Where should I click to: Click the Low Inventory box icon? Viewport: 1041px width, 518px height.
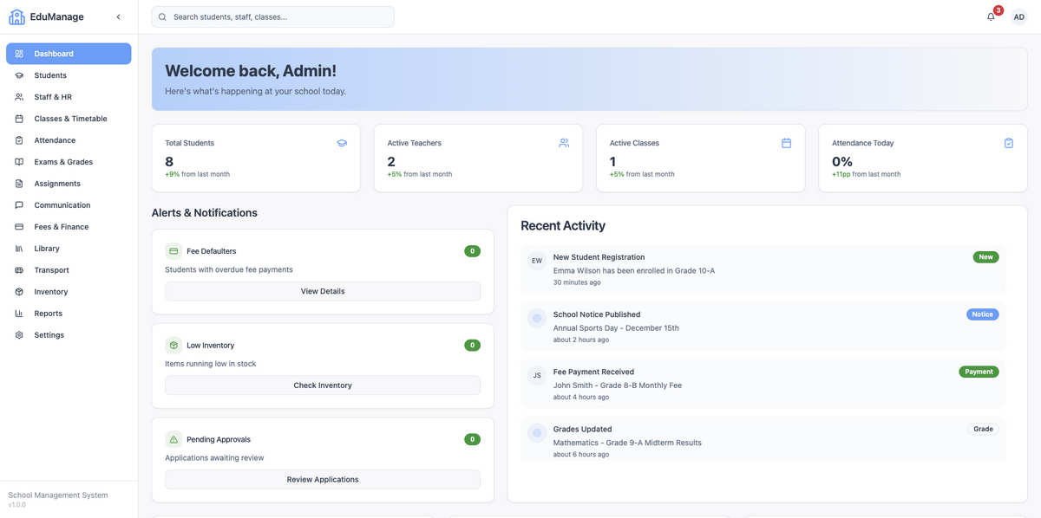coord(173,345)
